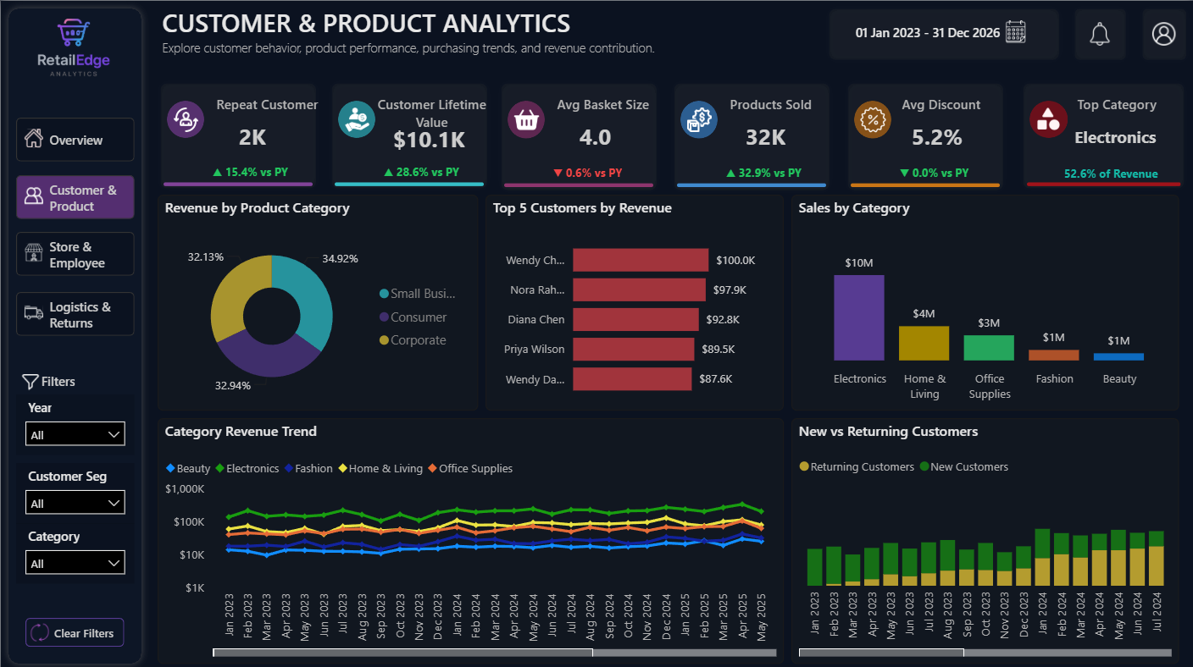Go to the Overview page

pyautogui.click(x=75, y=140)
